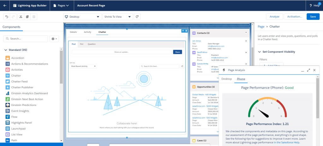Click the component search field

tap(26, 39)
